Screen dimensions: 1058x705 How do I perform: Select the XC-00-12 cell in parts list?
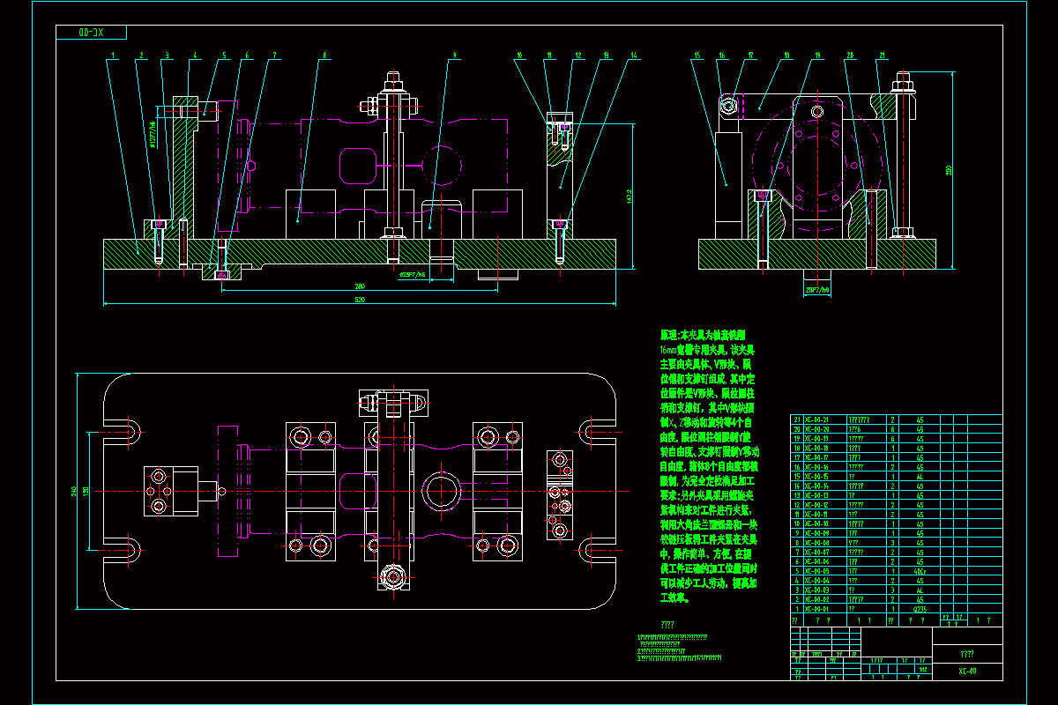coord(825,505)
